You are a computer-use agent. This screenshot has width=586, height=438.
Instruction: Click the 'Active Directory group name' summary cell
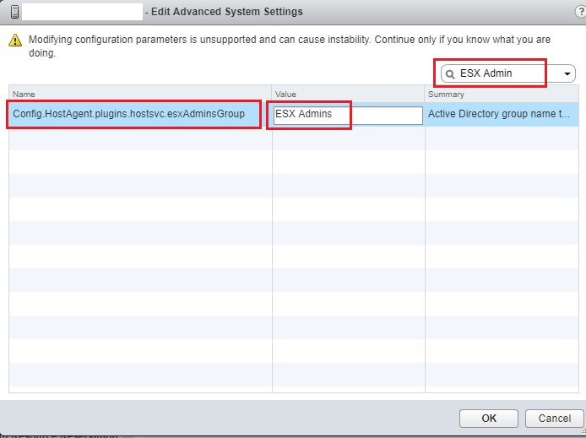tap(502, 114)
